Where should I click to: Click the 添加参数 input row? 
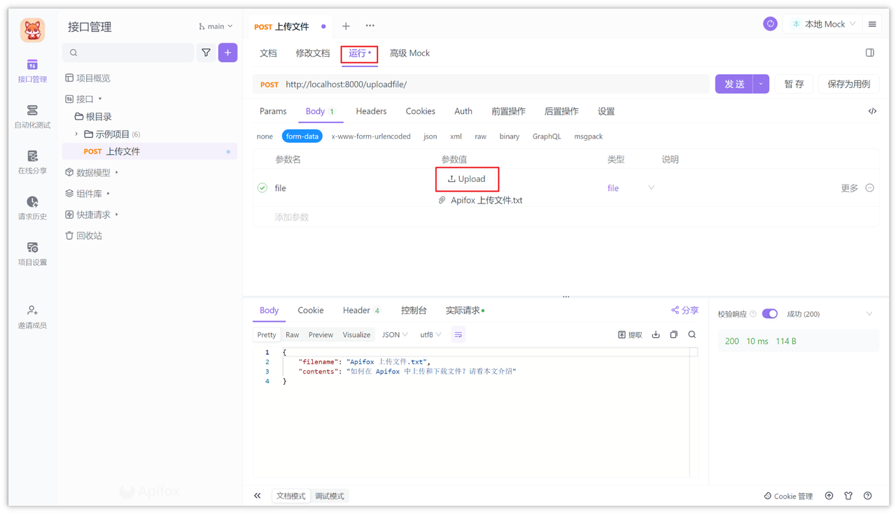pyautogui.click(x=566, y=217)
